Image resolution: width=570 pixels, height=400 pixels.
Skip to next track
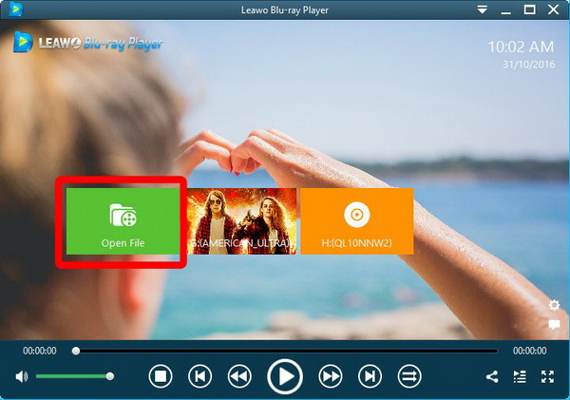click(x=370, y=376)
